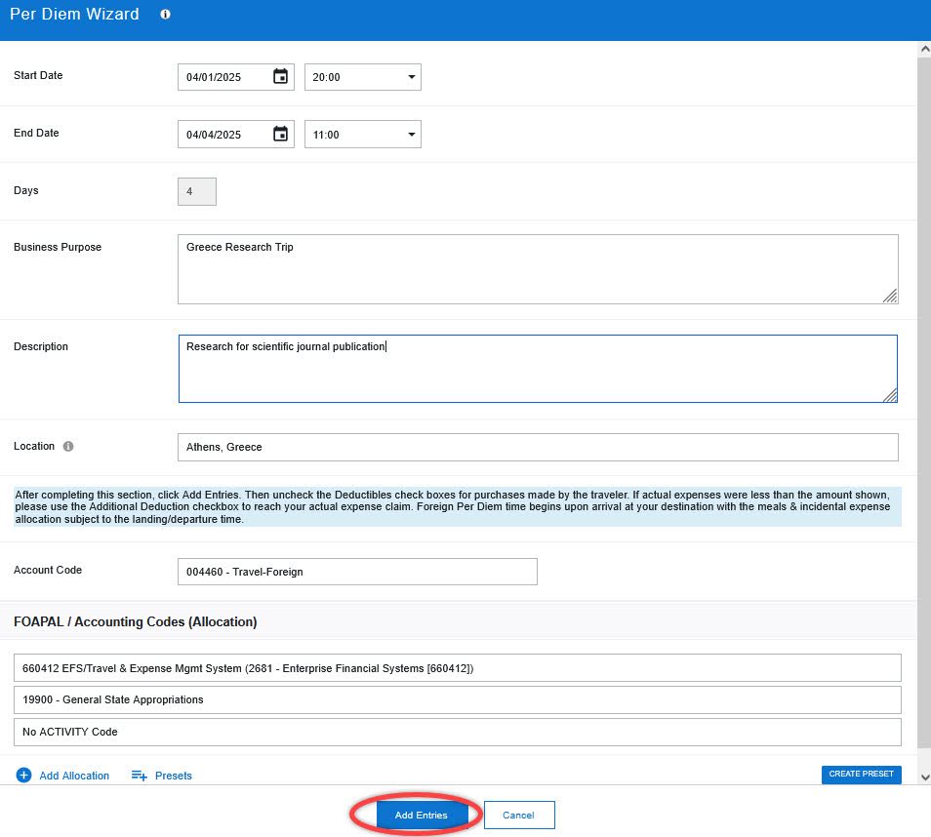931x837 pixels.
Task: Click the Add Allocation link
Action: (x=74, y=776)
